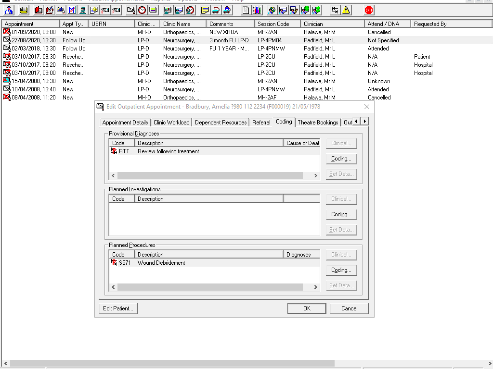Go to the Dependent Resources tab
This screenshot has height=369, width=493.
pyautogui.click(x=221, y=123)
